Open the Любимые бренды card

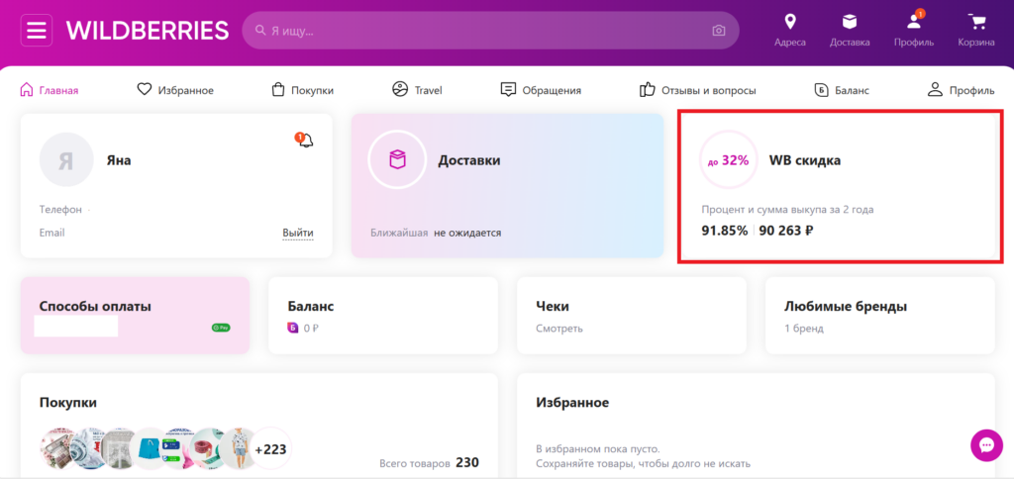point(880,316)
